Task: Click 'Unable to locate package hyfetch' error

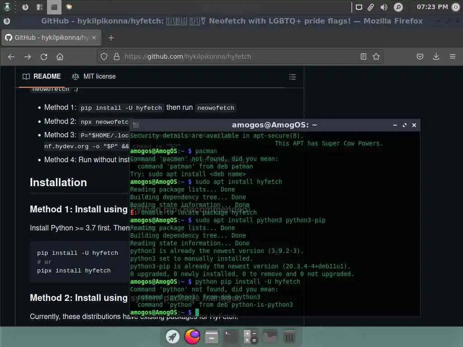Action: tap(194, 212)
